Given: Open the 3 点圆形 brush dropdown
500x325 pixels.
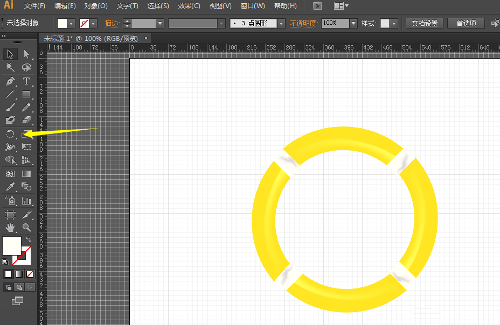Looking at the screenshot, I should tap(281, 24).
